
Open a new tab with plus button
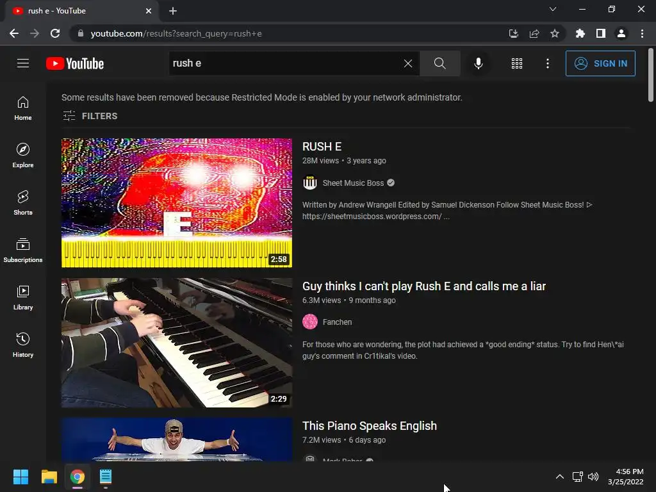pos(173,11)
